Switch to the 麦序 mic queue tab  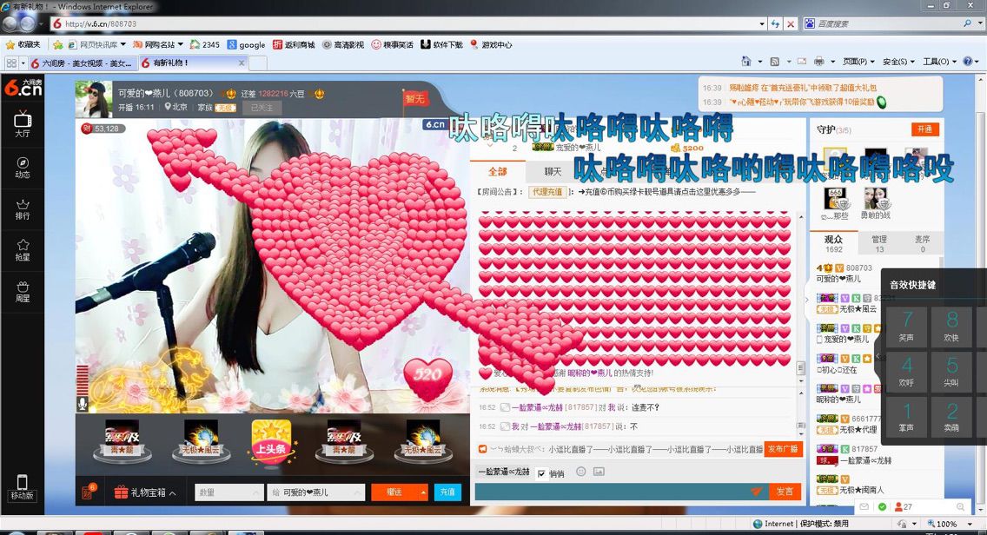click(x=922, y=243)
